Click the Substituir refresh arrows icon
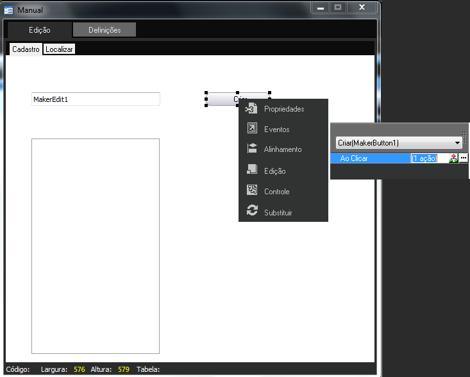Image resolution: width=470 pixels, height=377 pixels. pyautogui.click(x=252, y=212)
